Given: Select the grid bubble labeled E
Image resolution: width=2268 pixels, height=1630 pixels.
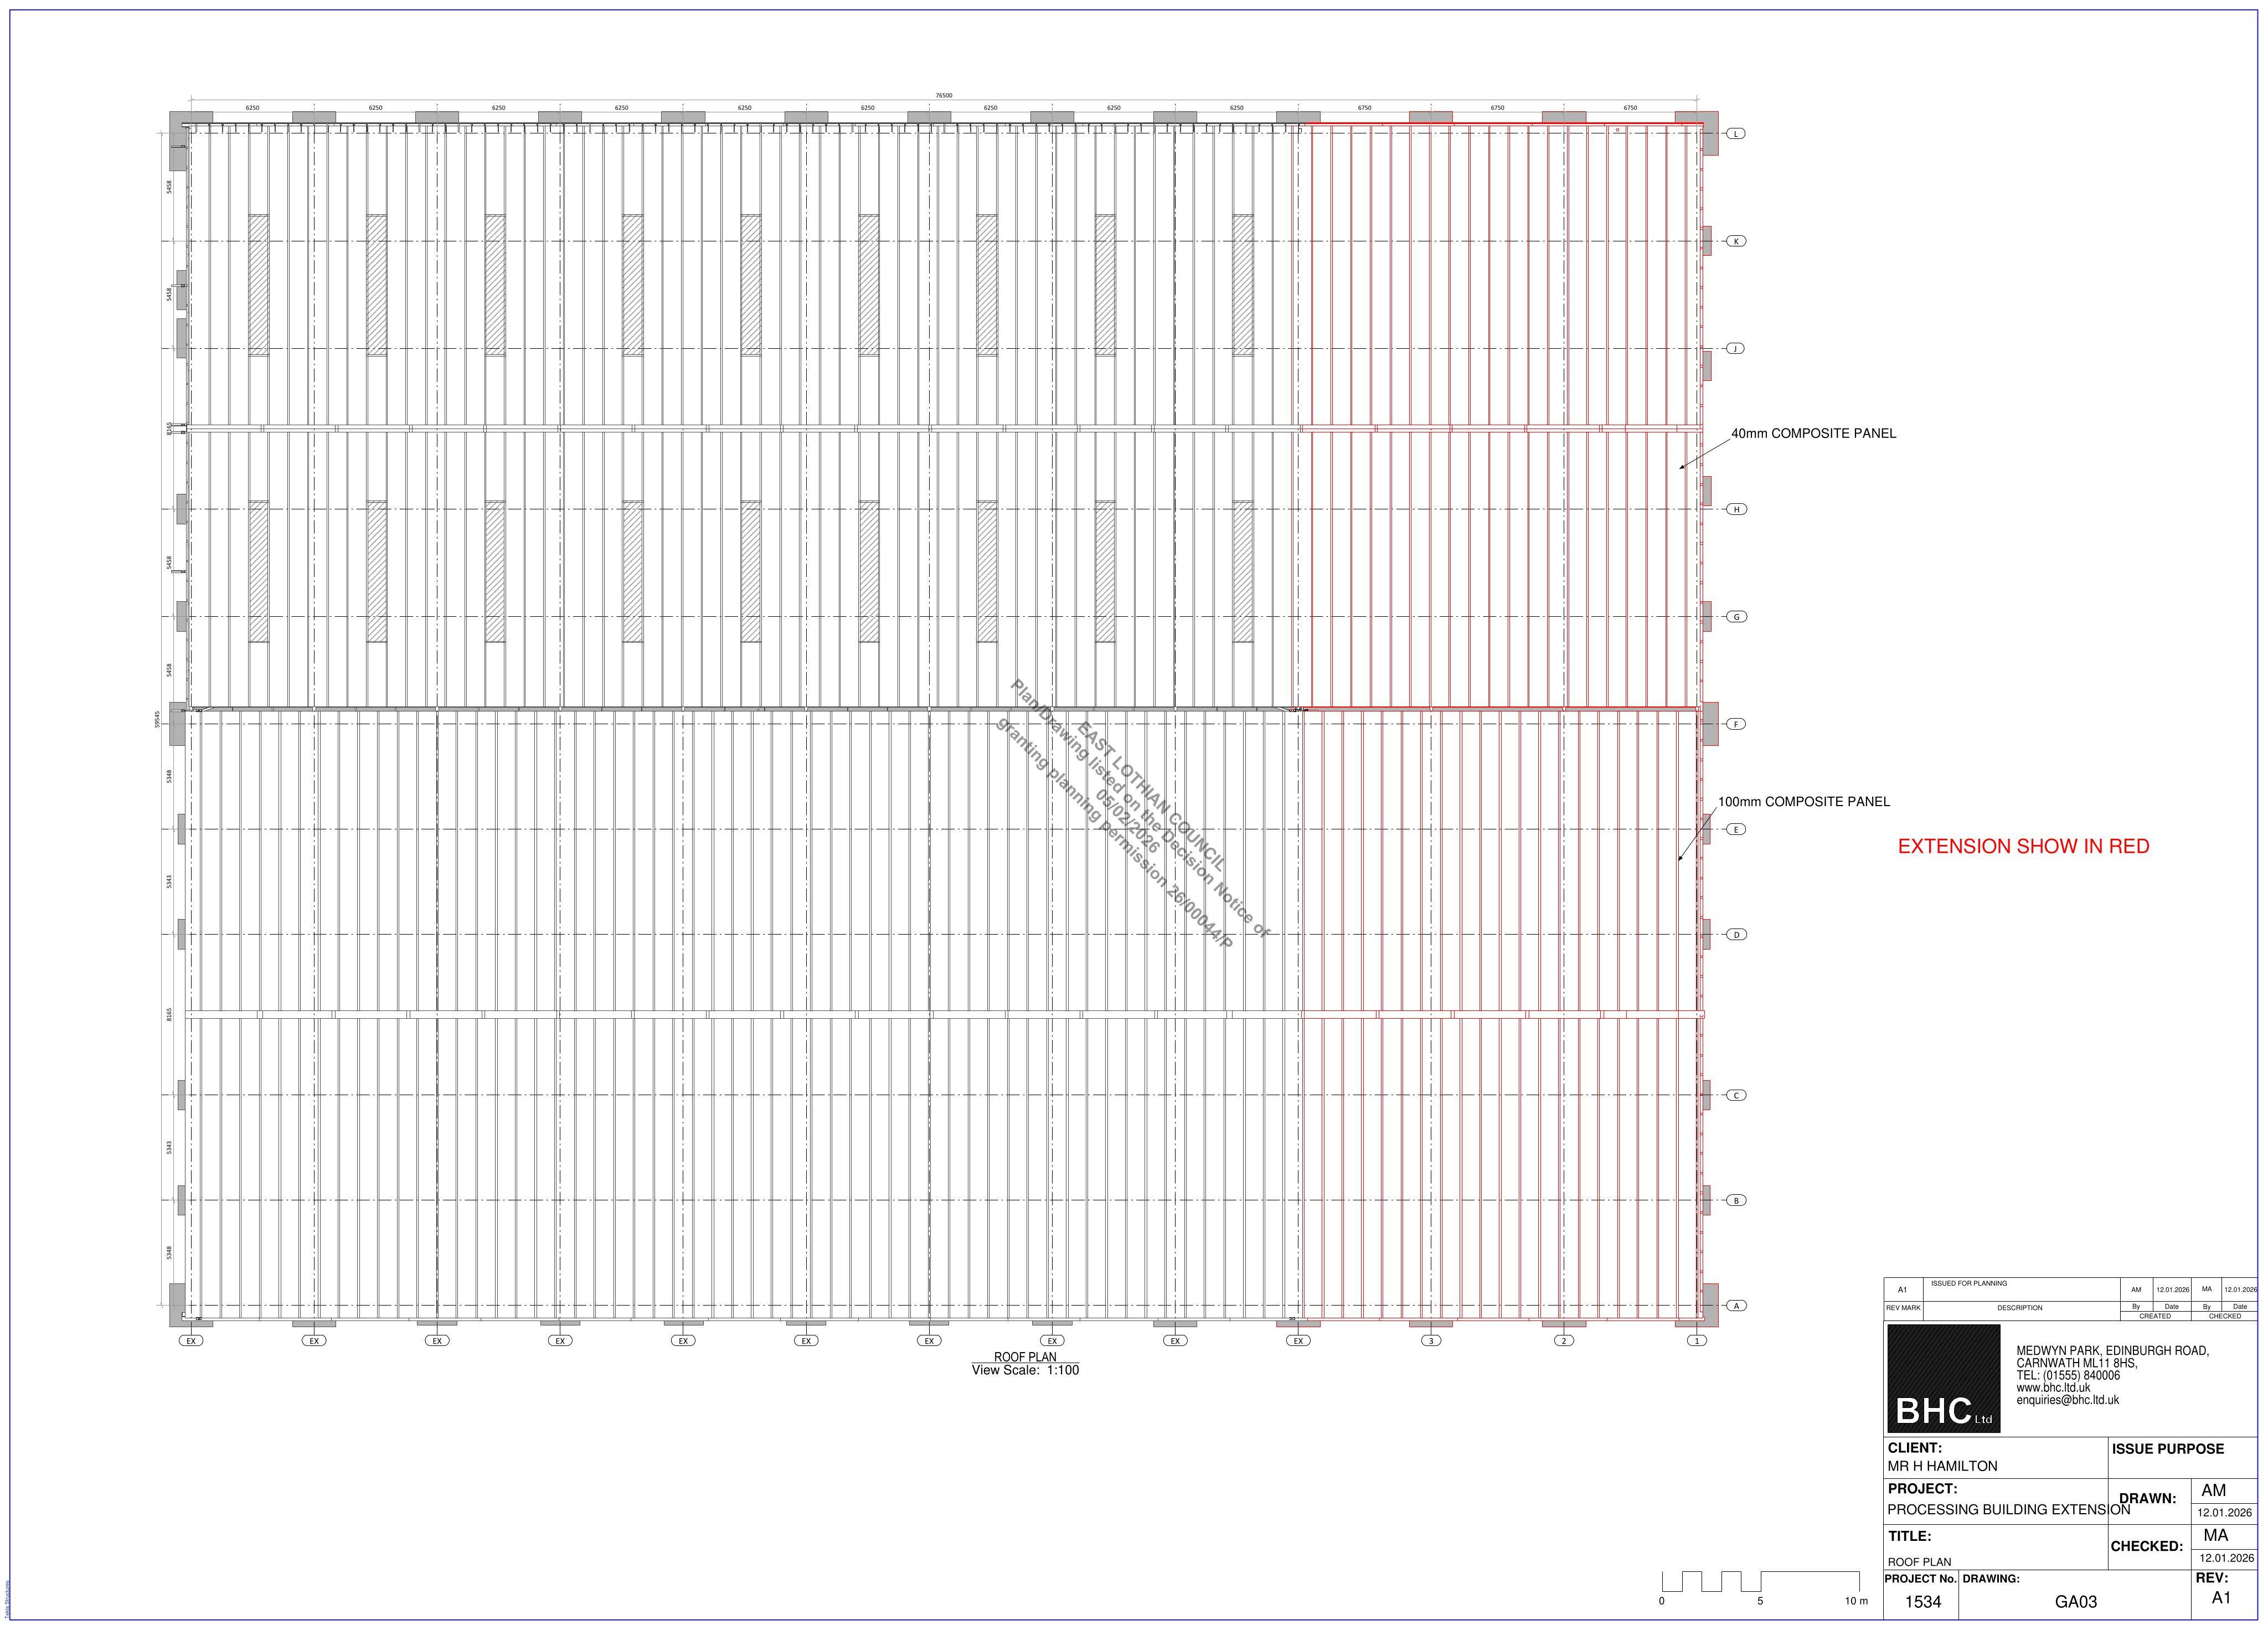Looking at the screenshot, I should click(1737, 829).
